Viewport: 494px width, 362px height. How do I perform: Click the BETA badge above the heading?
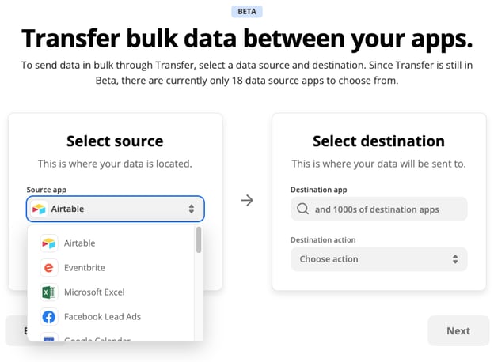(x=246, y=12)
